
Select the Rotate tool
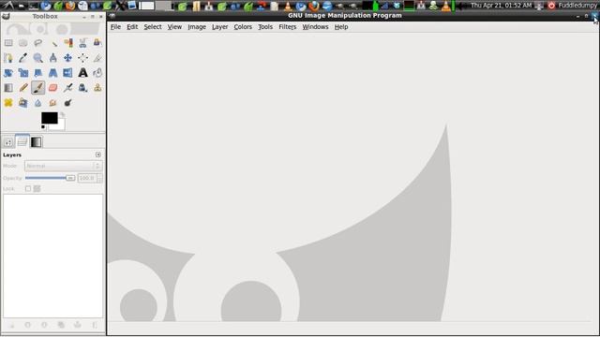8,73
